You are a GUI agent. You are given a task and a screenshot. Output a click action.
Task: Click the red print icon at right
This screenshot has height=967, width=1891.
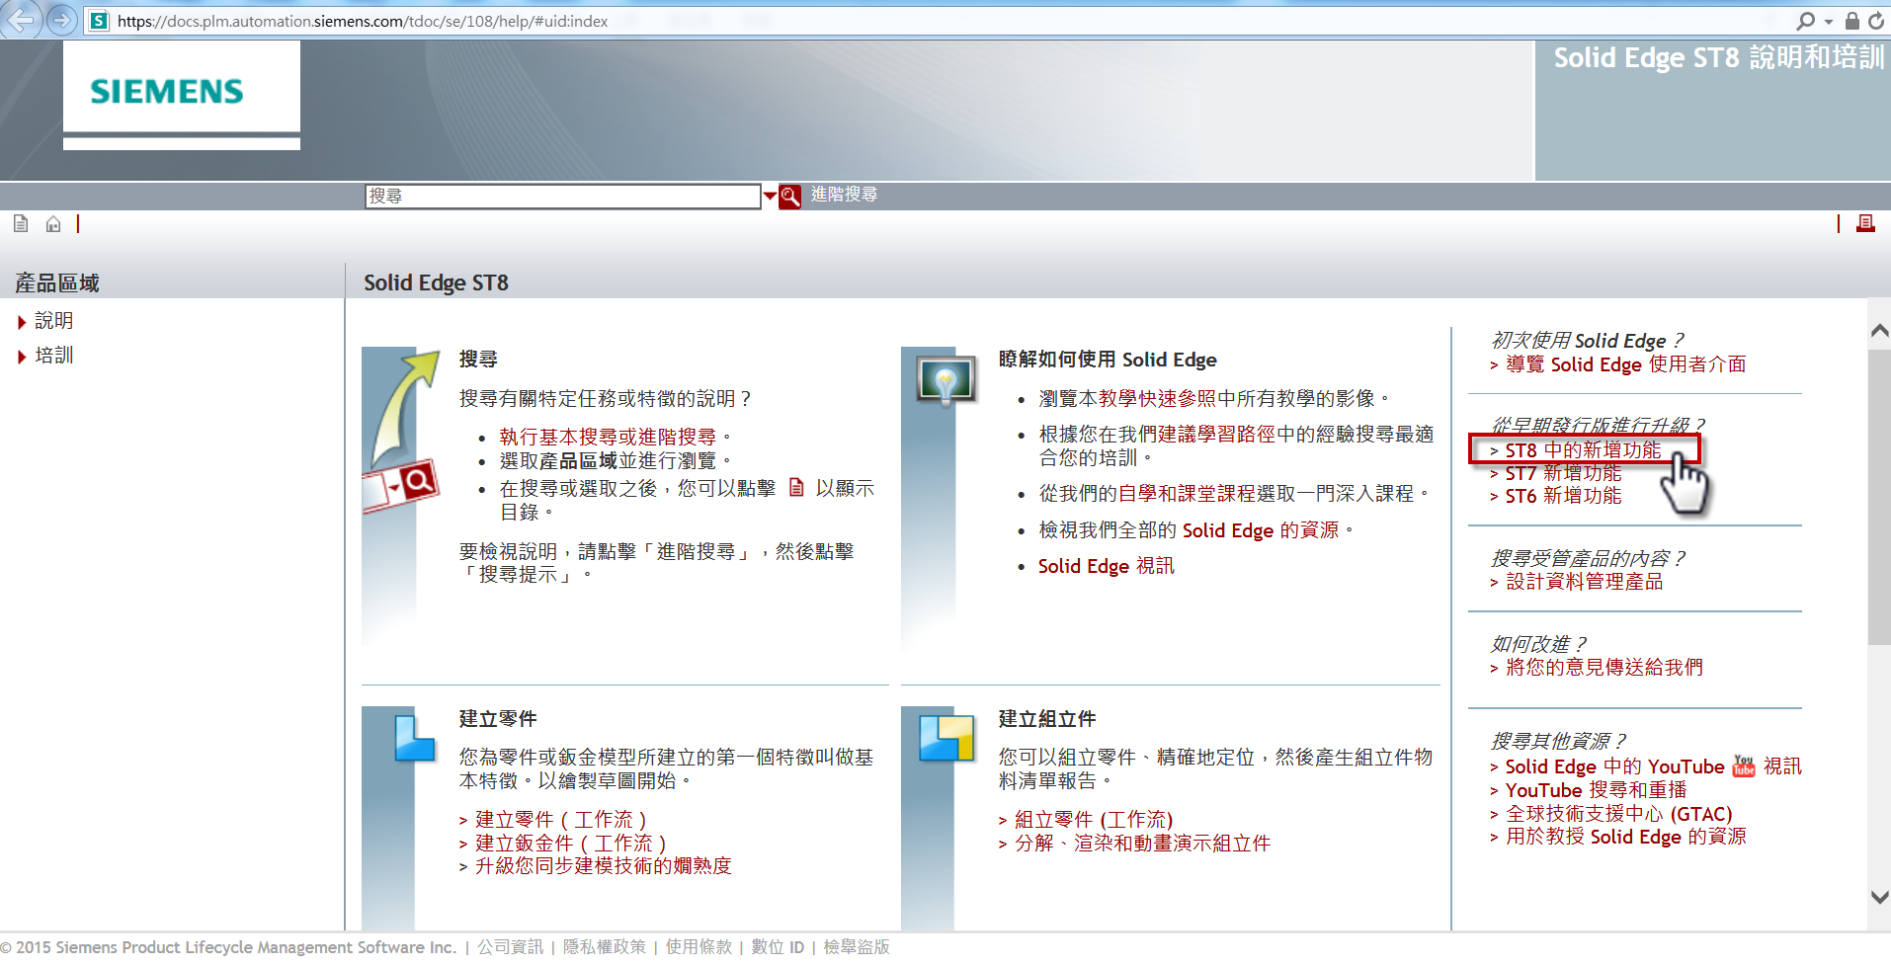pos(1865,224)
